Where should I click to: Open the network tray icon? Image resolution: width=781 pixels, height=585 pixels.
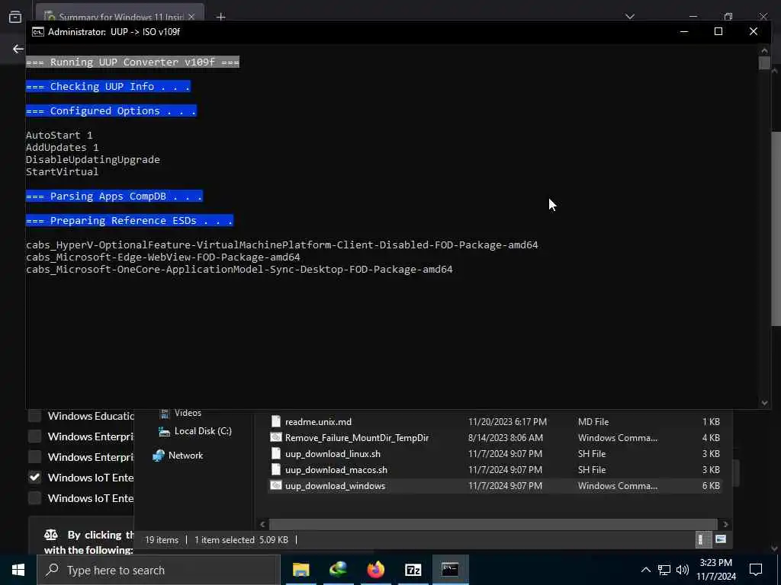664,570
